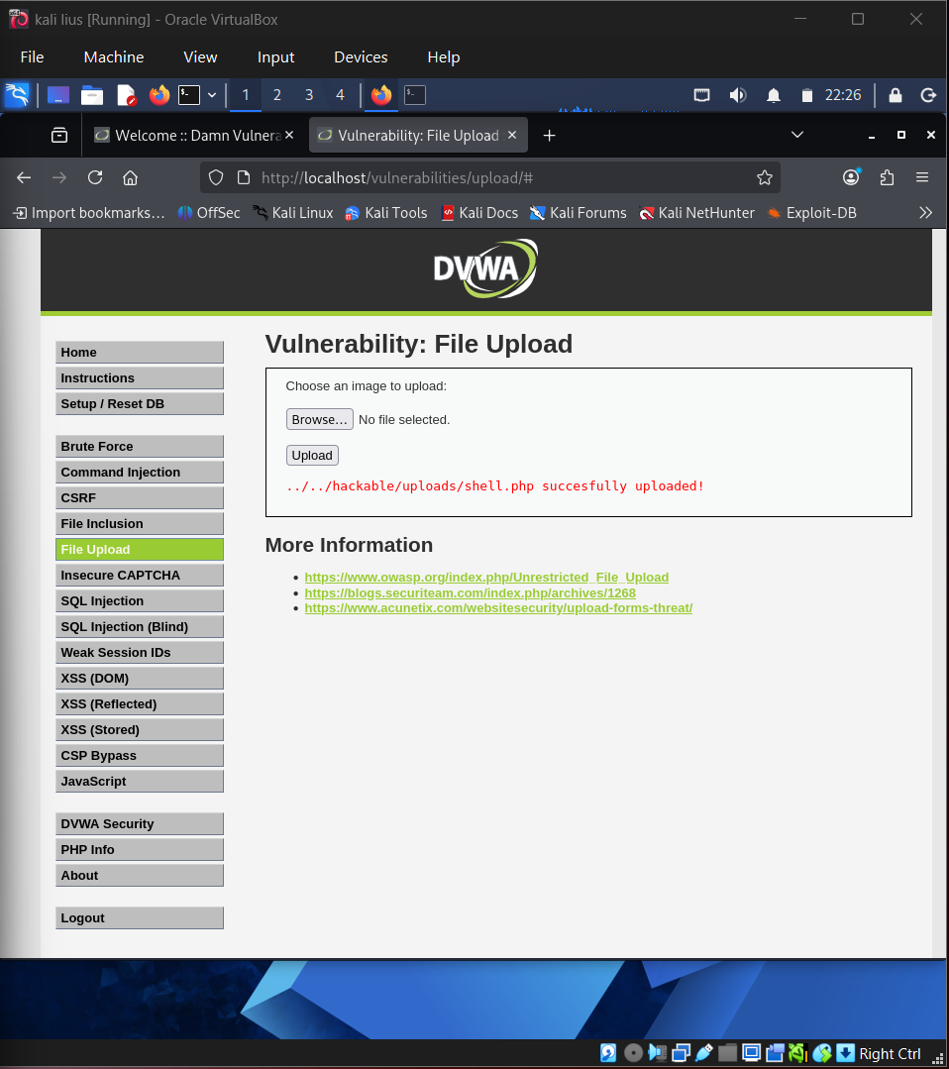This screenshot has height=1069, width=949.
Task: Launch the text editor from Kali panel
Action: [126, 95]
